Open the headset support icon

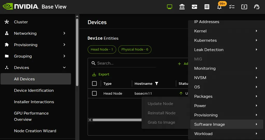tap(257, 7)
